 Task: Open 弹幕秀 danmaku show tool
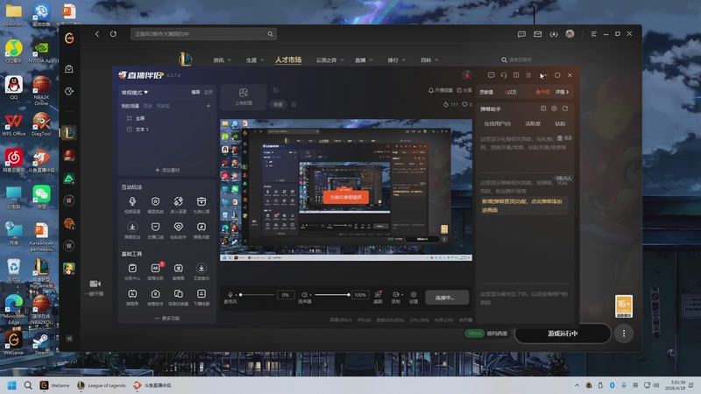(x=132, y=297)
